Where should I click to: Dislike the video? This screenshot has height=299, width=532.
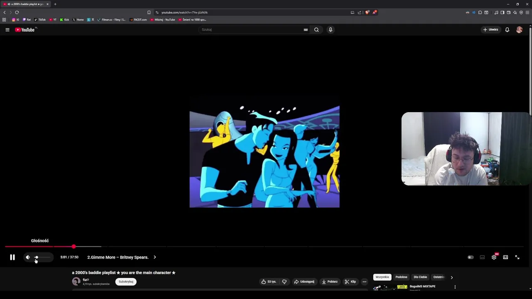point(284,282)
